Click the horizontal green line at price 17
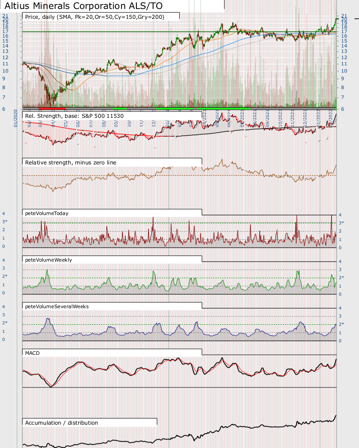 tap(179, 32)
